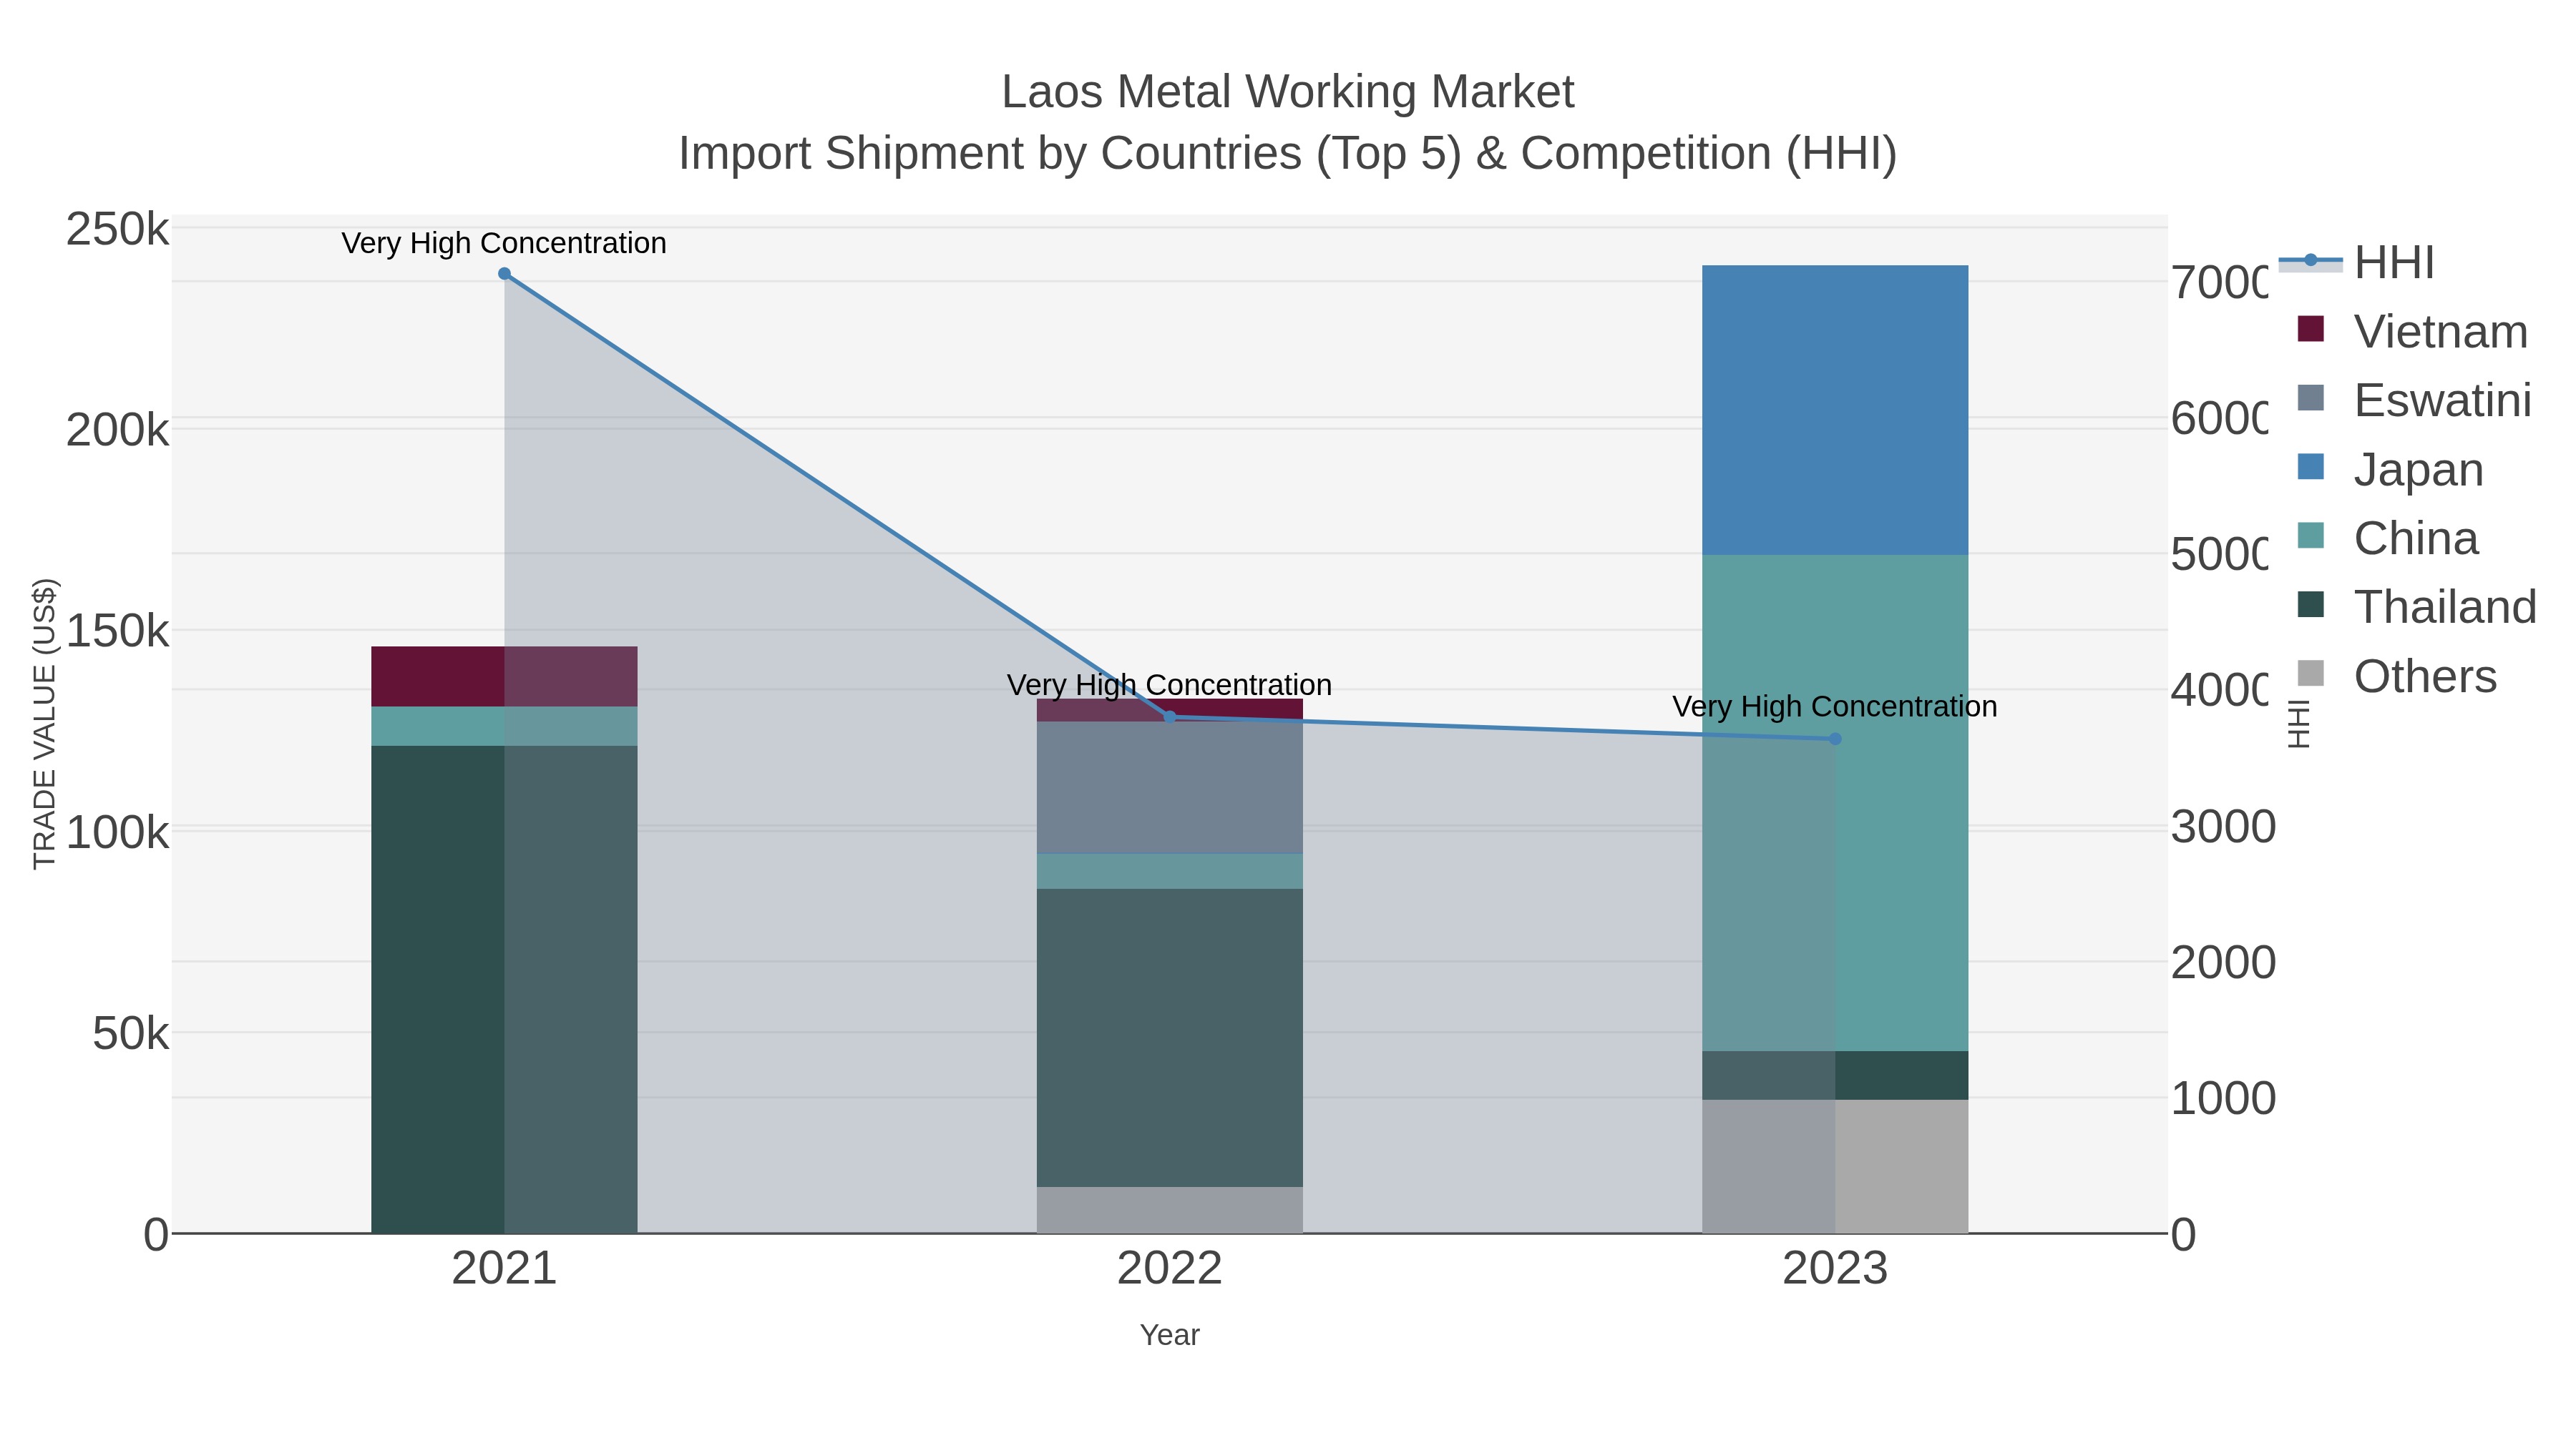Select the 2021 HHI data point
The image size is (2576, 1448).
coord(504,274)
